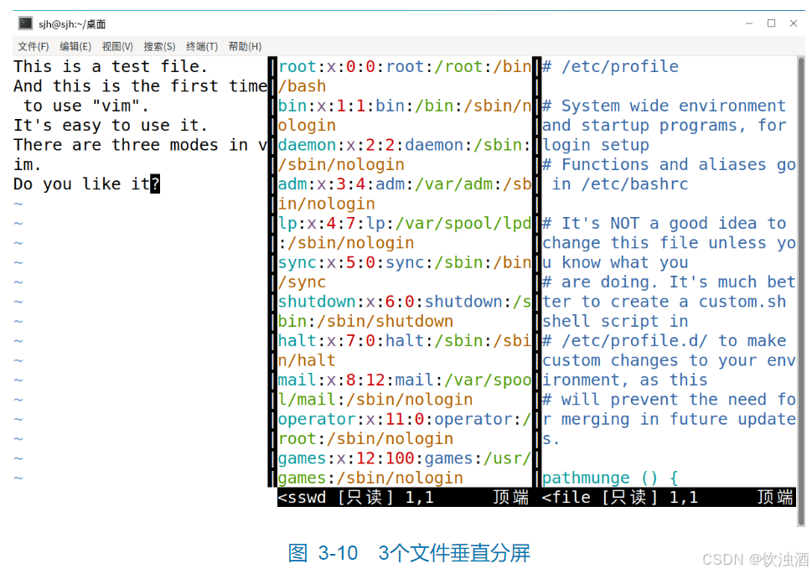The width and height of the screenshot is (812, 574).
Task: Click the terminal vertical scrollbar
Action: [801, 291]
